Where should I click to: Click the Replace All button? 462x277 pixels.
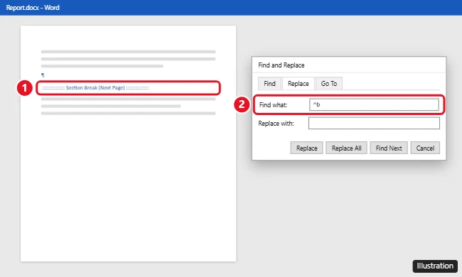tap(346, 148)
